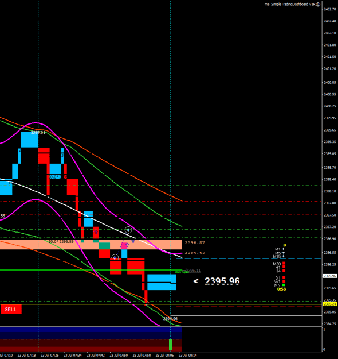Viewport: 338px width, 359px height.
Task: Click the red SELL button
Action: 11,310
